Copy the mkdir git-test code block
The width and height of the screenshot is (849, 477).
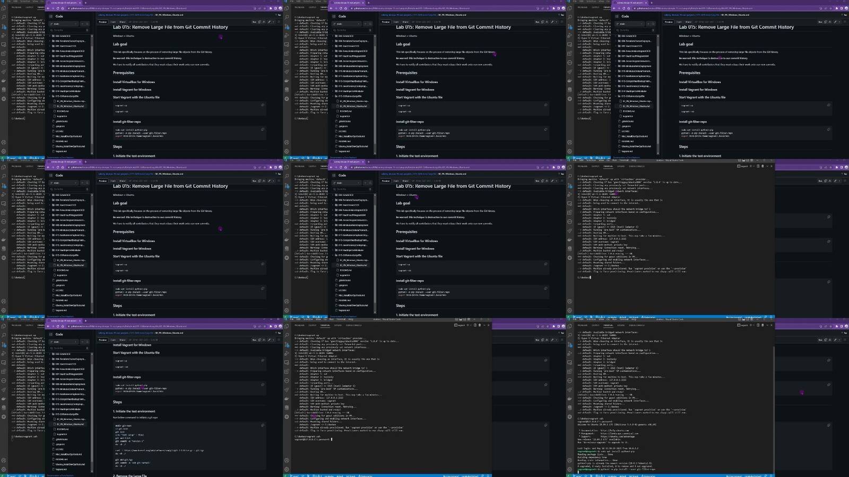[263, 425]
